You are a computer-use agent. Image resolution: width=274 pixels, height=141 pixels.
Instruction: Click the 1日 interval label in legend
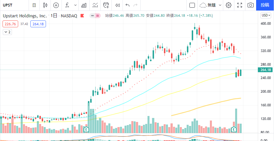[54, 16]
